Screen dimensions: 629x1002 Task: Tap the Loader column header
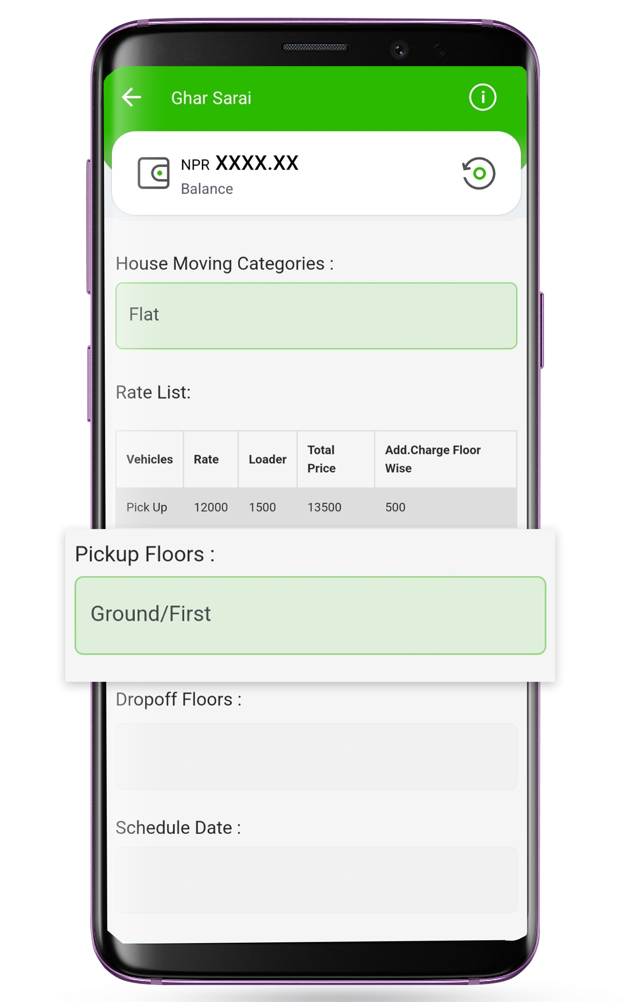coord(267,459)
